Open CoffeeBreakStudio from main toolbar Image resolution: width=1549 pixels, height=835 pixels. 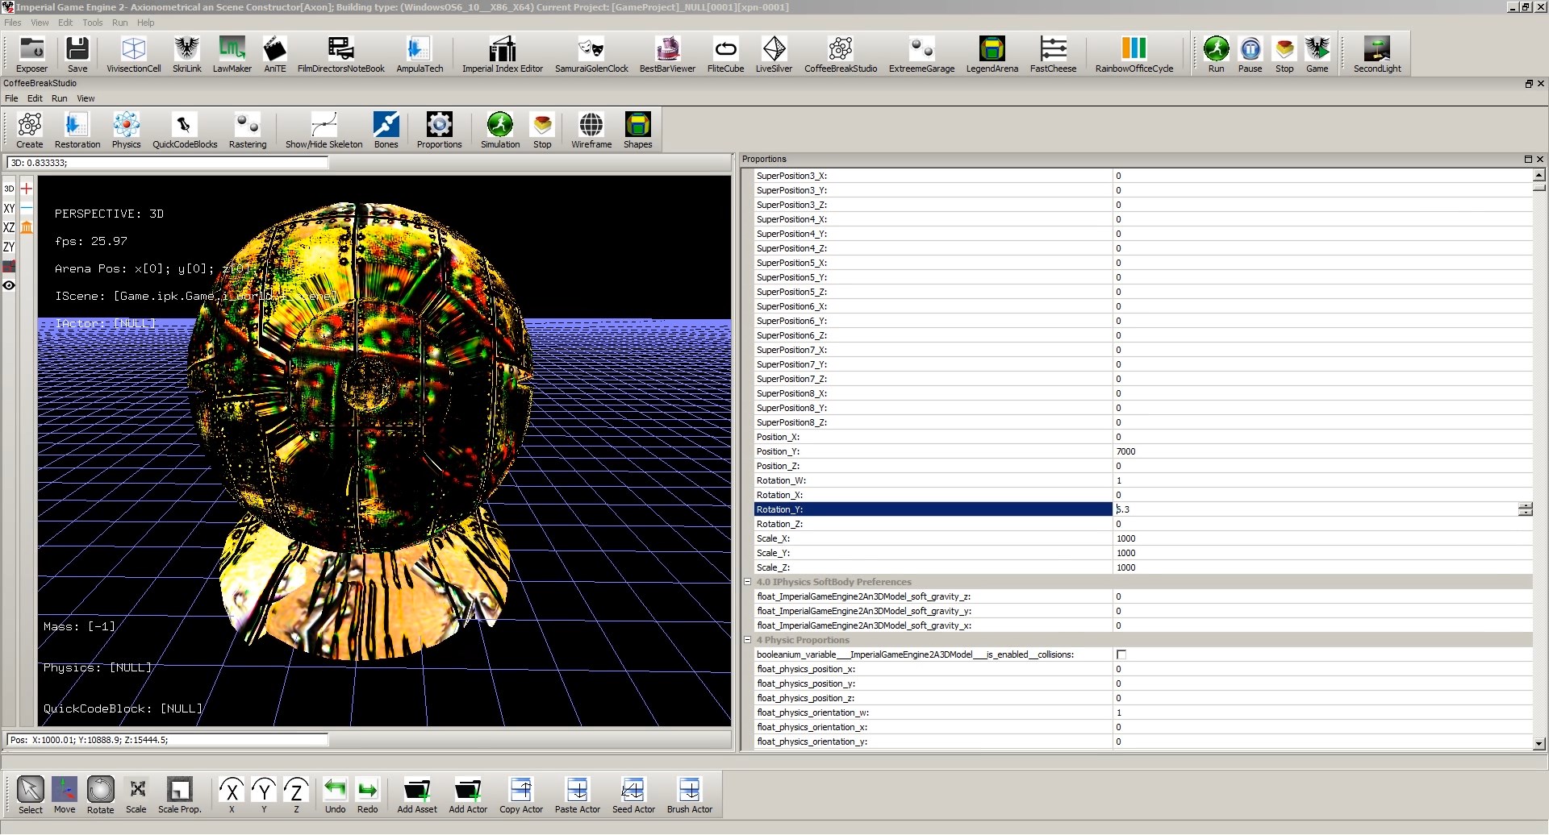(x=841, y=54)
